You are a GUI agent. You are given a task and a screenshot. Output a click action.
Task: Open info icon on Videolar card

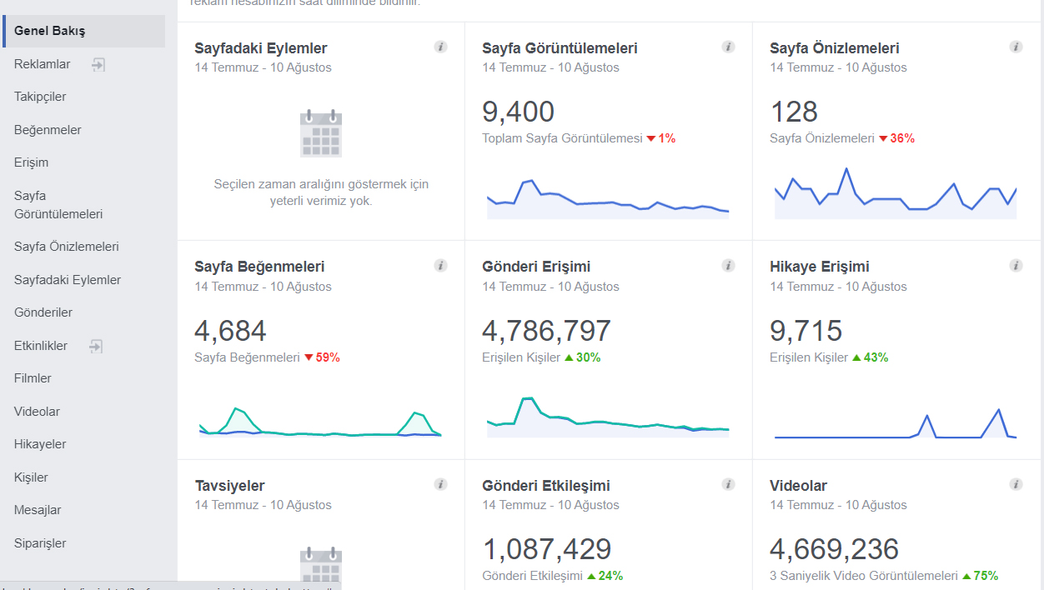(x=1016, y=484)
